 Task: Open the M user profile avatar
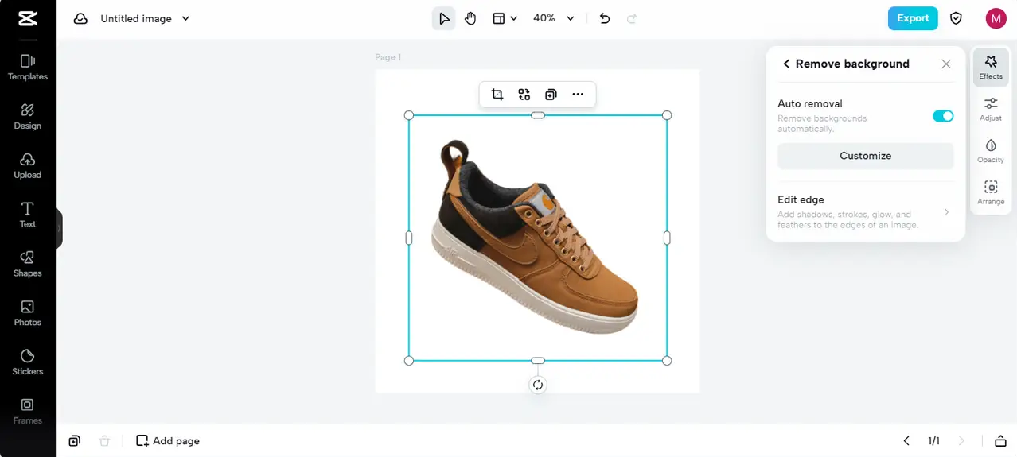point(996,18)
